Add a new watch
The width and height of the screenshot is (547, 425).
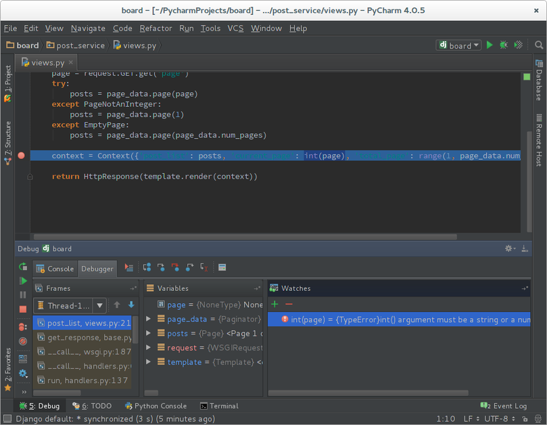pyautogui.click(x=275, y=304)
